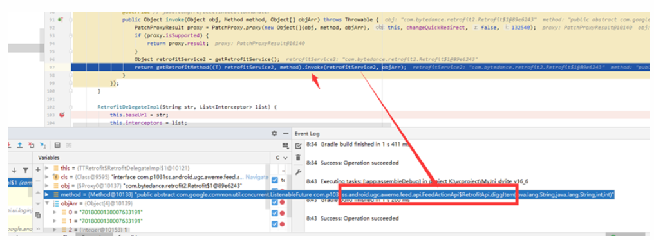Collapse the 'objArr' array node
The height and width of the screenshot is (240, 654).
[x=47, y=203]
